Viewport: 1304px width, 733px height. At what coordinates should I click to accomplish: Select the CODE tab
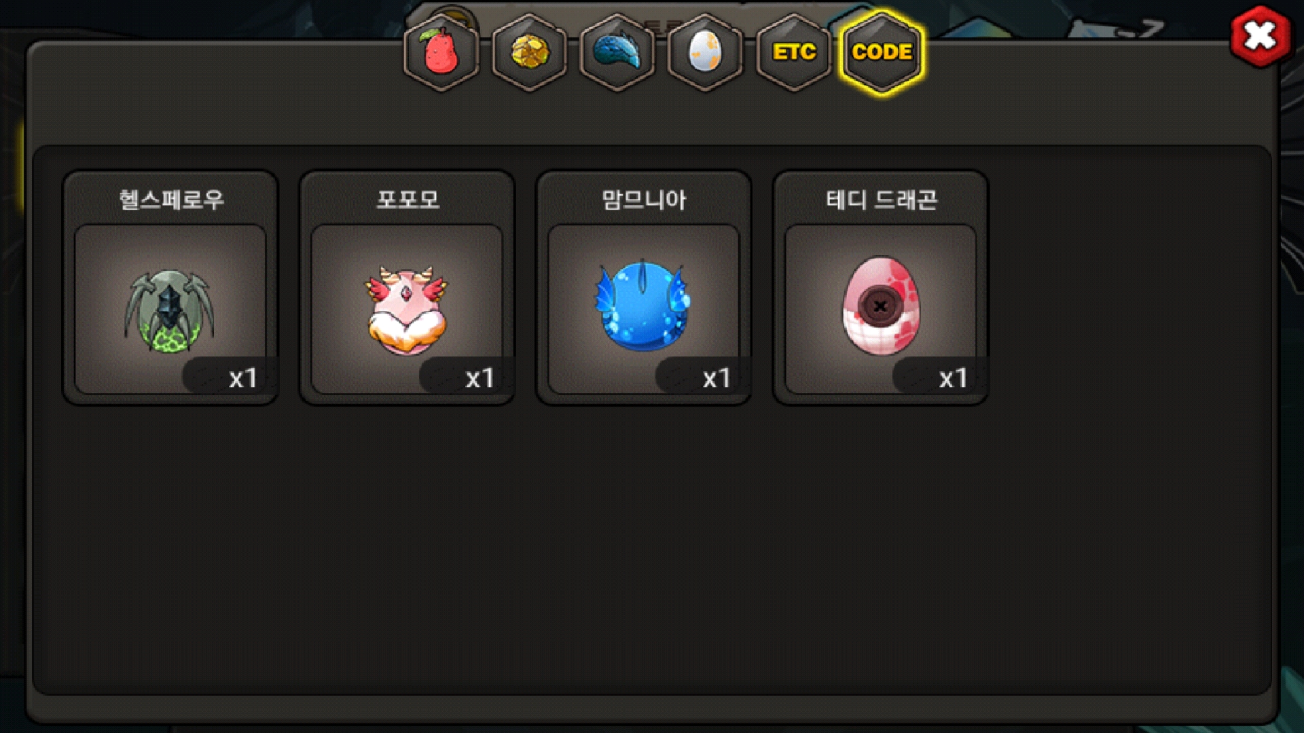tap(882, 52)
